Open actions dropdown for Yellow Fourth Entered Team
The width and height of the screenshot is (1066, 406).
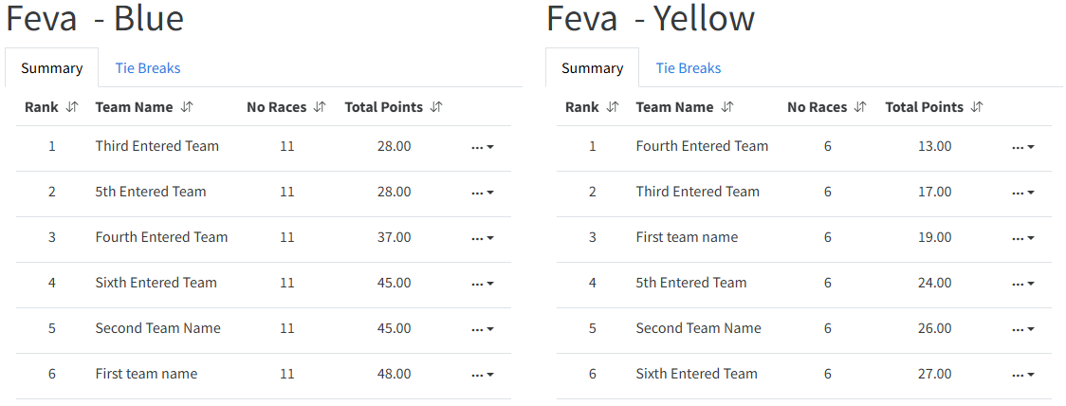pos(1023,147)
